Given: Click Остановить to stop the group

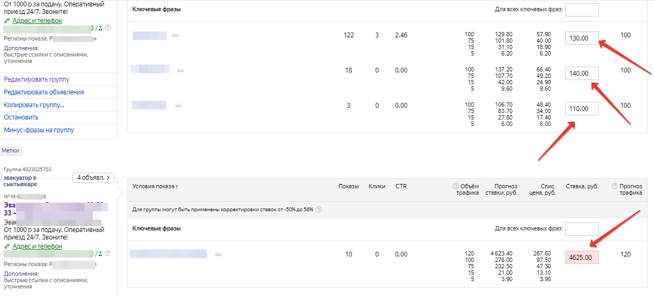Looking at the screenshot, I should [21, 117].
